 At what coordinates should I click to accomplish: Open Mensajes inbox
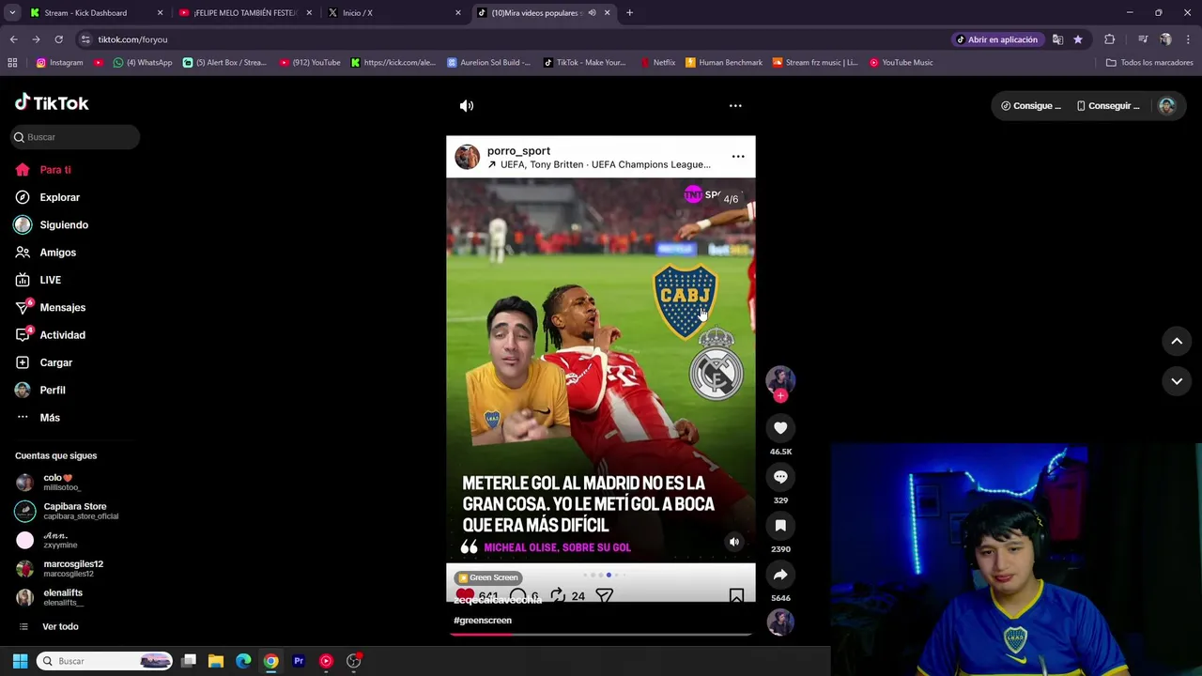(x=62, y=307)
